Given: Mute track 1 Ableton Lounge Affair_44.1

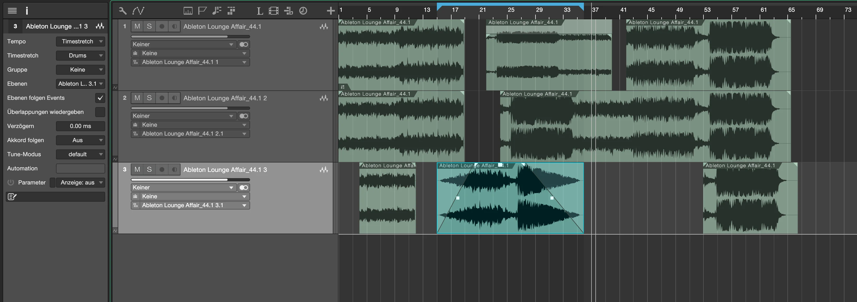Looking at the screenshot, I should (137, 26).
